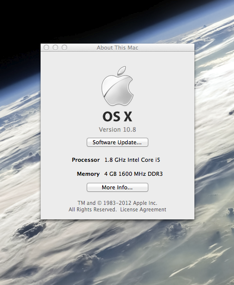Click the Apple logo image
The width and height of the screenshot is (234, 285).
coord(117,86)
